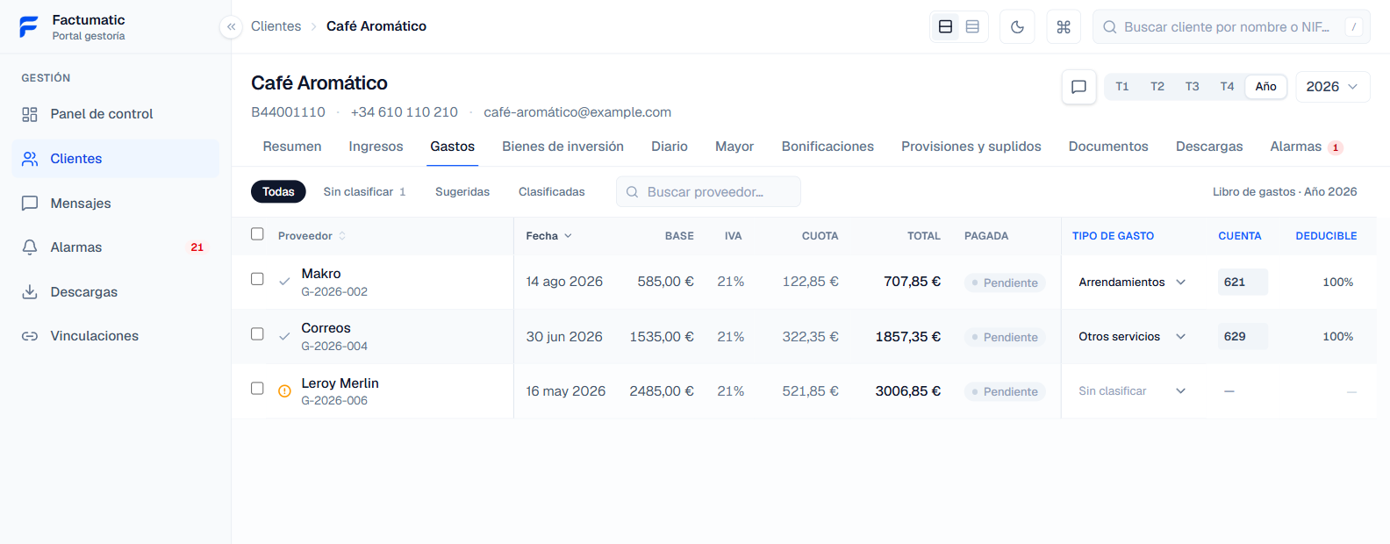1390x544 pixels.
Task: Click the Clientes people icon in sidebar
Action: (x=30, y=159)
